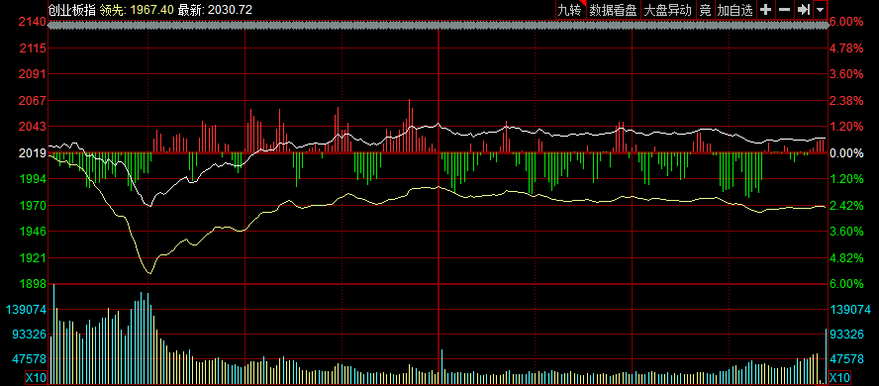
Task: Click the 6.00% top percentage axis label
Action: (x=846, y=22)
